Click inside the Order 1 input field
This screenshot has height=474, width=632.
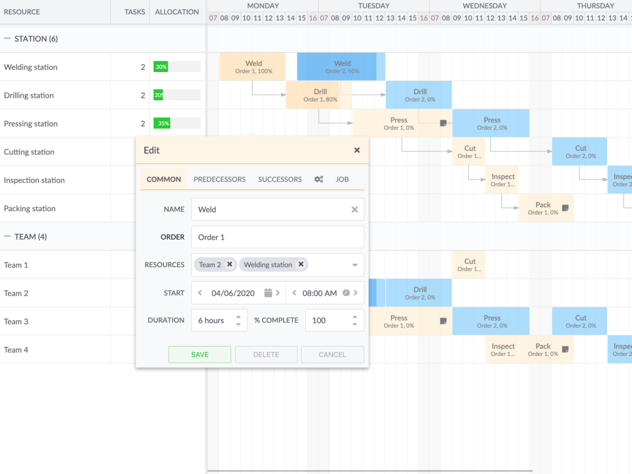click(x=277, y=237)
